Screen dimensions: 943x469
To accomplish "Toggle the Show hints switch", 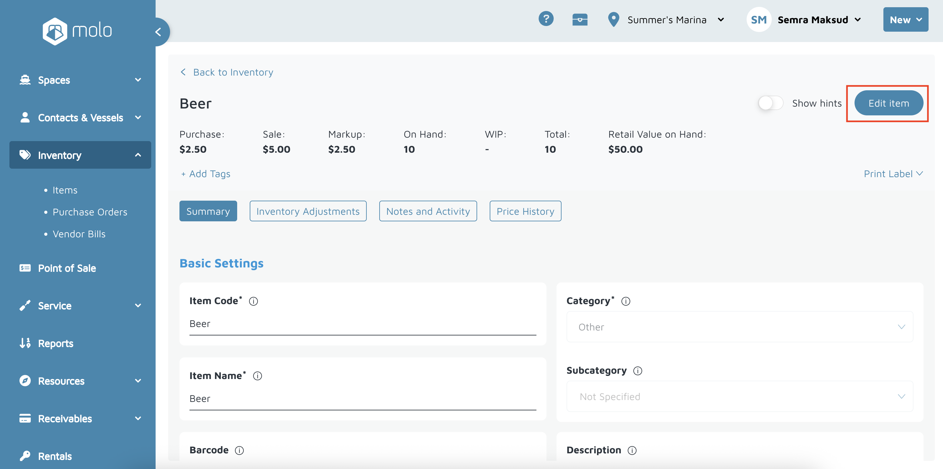I will (770, 103).
